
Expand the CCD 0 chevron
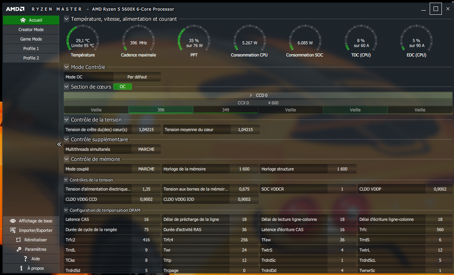tap(251, 95)
